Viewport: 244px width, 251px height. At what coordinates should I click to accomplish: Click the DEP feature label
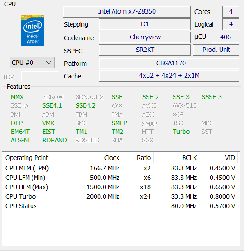17,123
